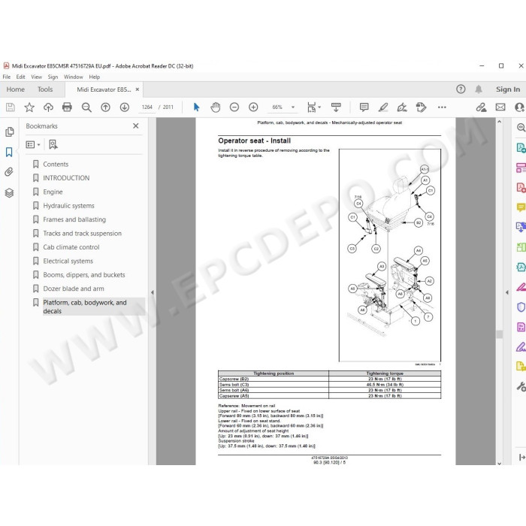Open the Window menu

point(73,77)
